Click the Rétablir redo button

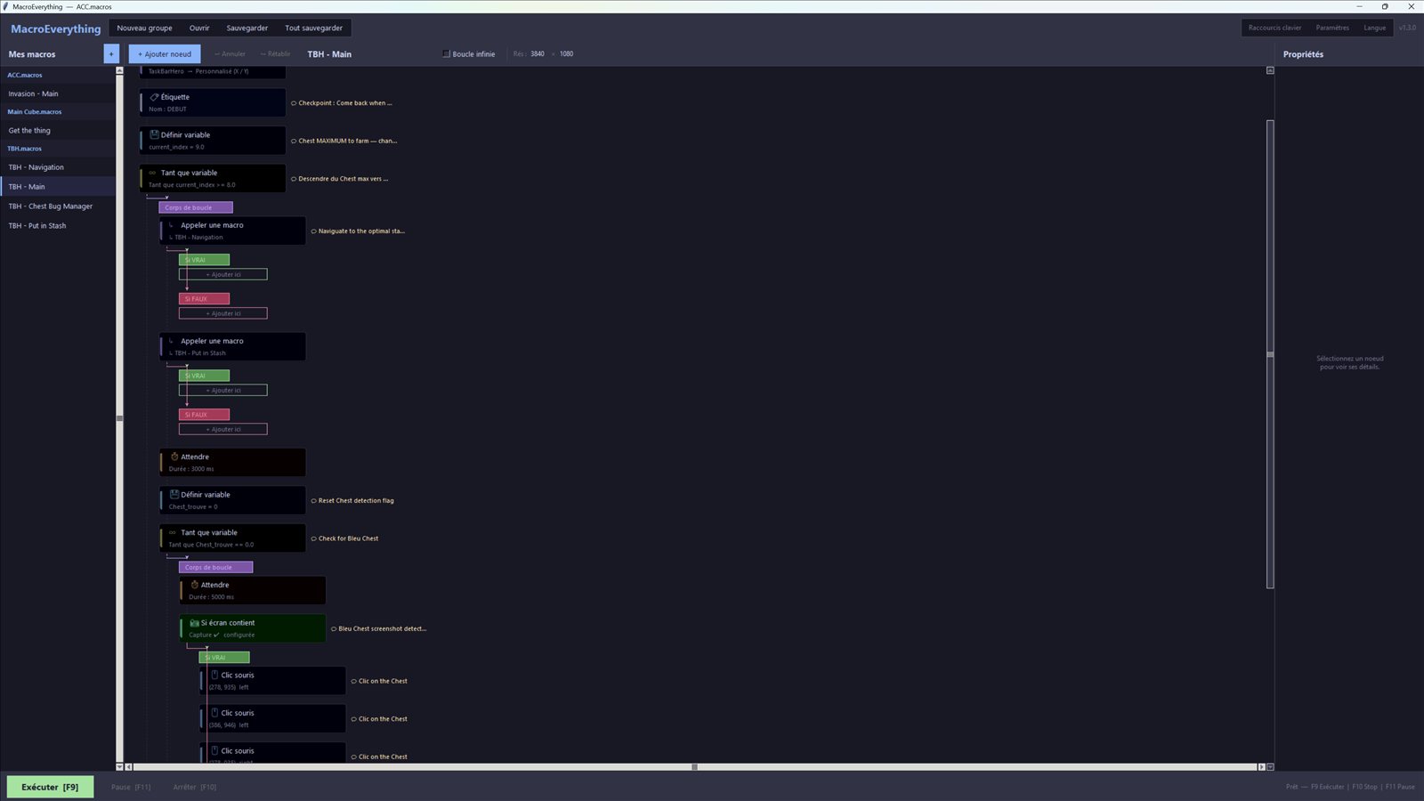(x=276, y=54)
